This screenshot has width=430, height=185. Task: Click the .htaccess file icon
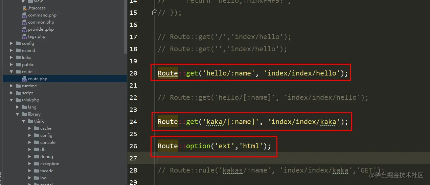coord(24,8)
